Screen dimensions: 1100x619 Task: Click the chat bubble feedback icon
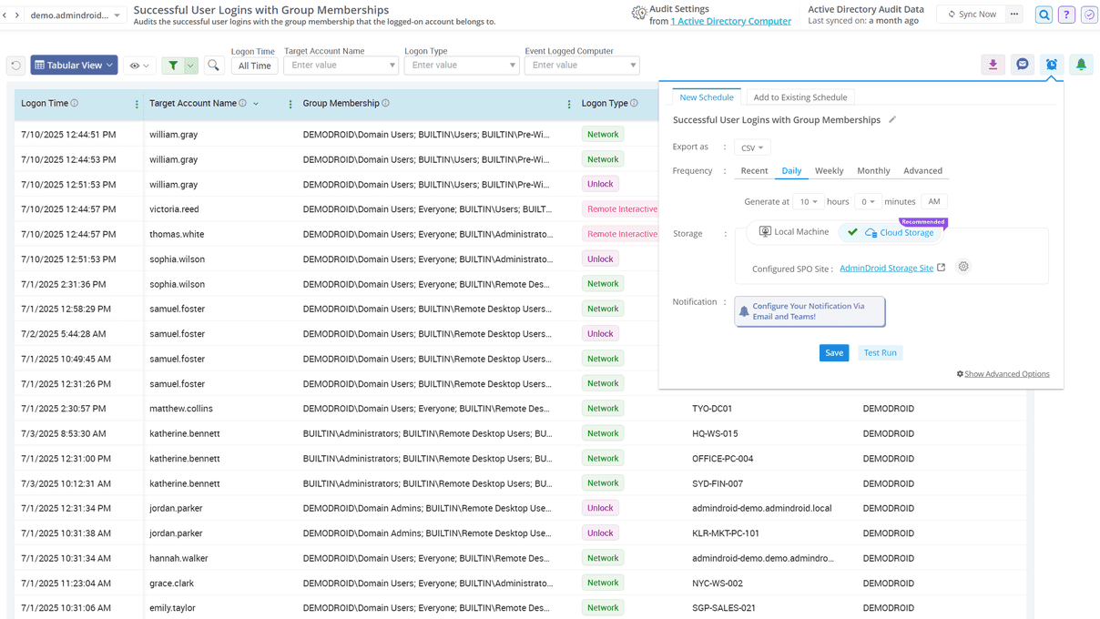click(1023, 65)
